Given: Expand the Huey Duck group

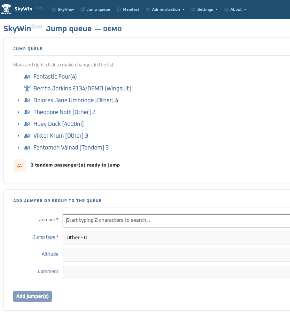Looking at the screenshot, I should click(18, 124).
